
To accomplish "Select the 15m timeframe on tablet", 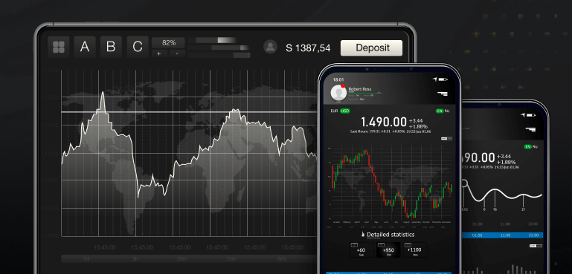I will tap(231, 259).
